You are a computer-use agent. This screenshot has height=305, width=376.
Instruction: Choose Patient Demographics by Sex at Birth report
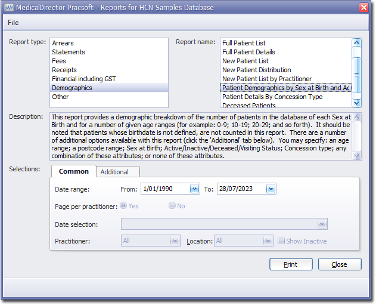pyautogui.click(x=286, y=88)
